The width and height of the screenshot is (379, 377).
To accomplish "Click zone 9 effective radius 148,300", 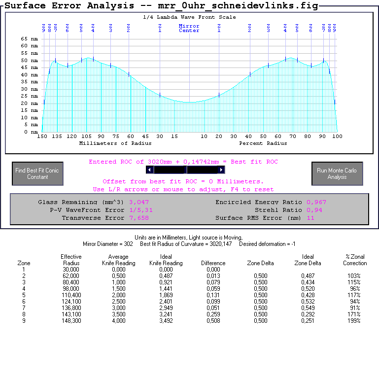I will (x=72, y=321).
